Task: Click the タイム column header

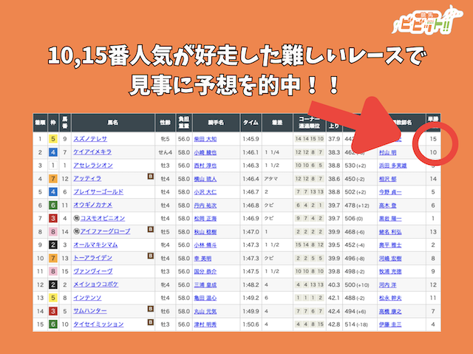Action: point(251,123)
